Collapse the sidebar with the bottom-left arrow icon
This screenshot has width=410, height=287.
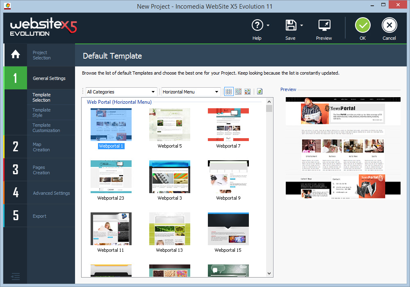(x=15, y=277)
